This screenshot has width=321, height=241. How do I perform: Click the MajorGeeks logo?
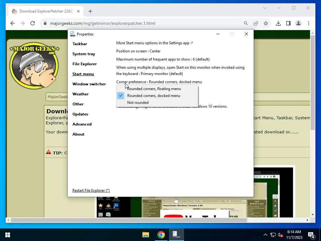[x=34, y=65]
